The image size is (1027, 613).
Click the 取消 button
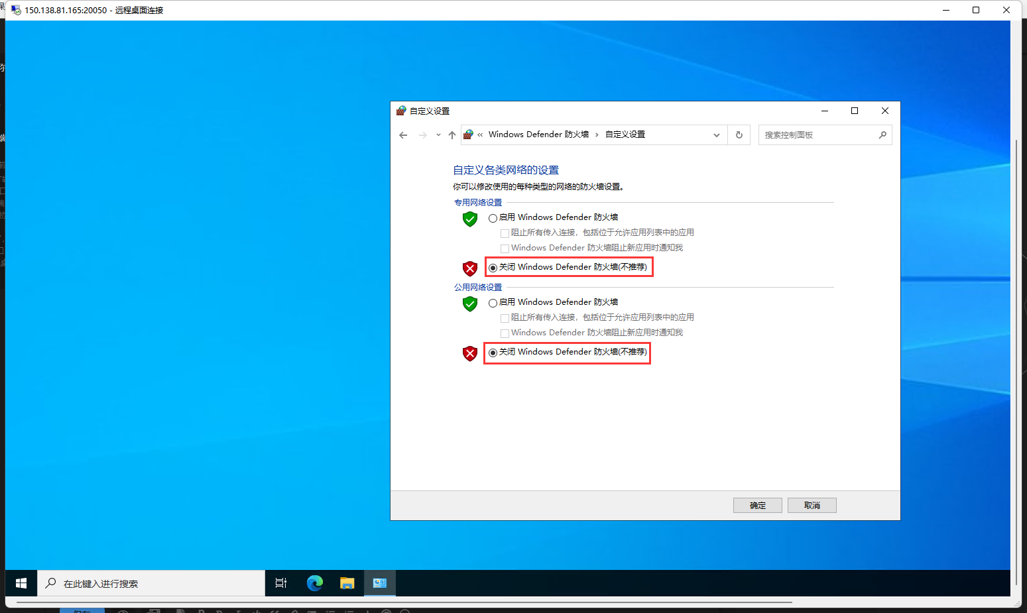[812, 505]
